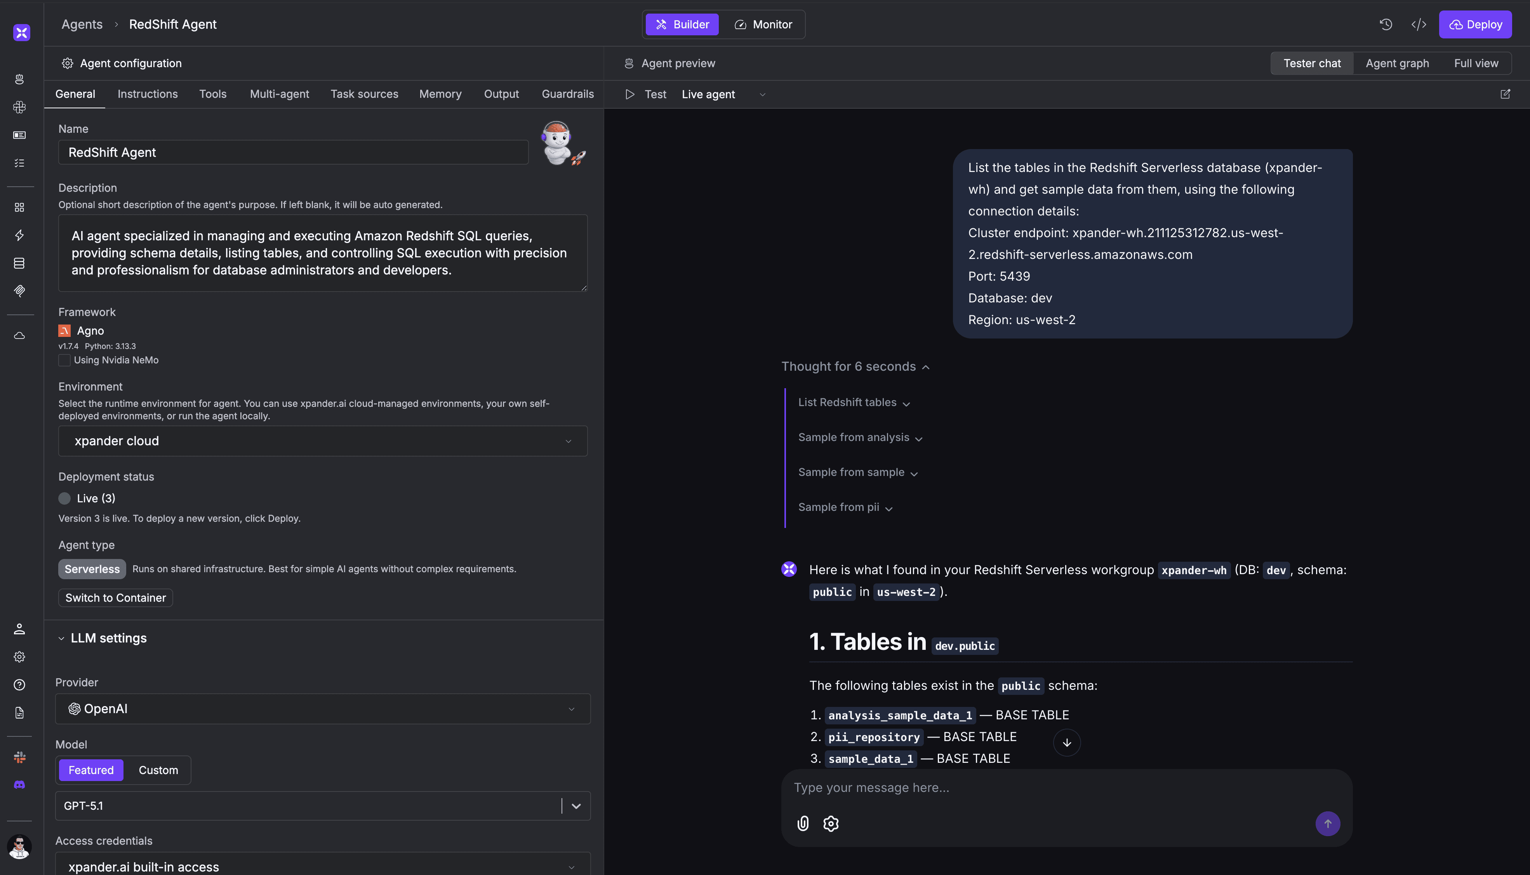
Task: Open the xpander cloud environment dropdown
Action: [x=323, y=441]
